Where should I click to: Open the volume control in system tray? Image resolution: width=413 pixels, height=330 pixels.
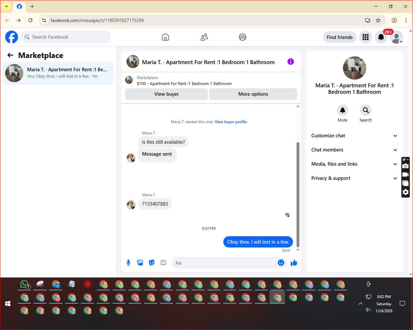click(368, 310)
